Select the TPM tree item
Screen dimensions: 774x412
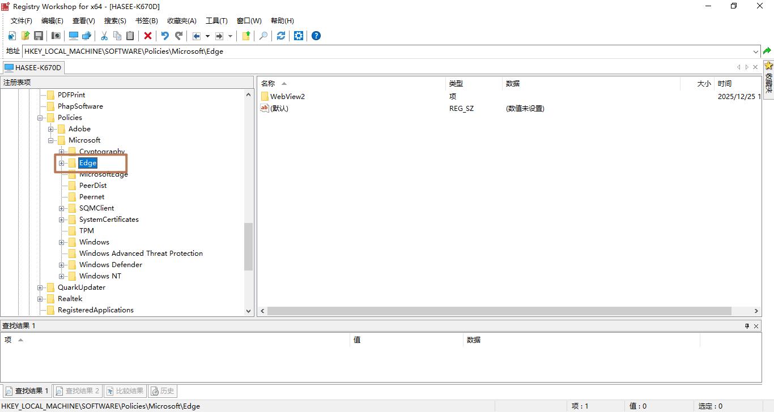click(x=87, y=231)
